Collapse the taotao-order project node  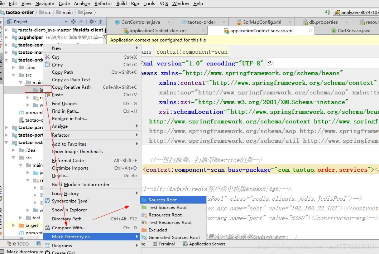point(6,60)
